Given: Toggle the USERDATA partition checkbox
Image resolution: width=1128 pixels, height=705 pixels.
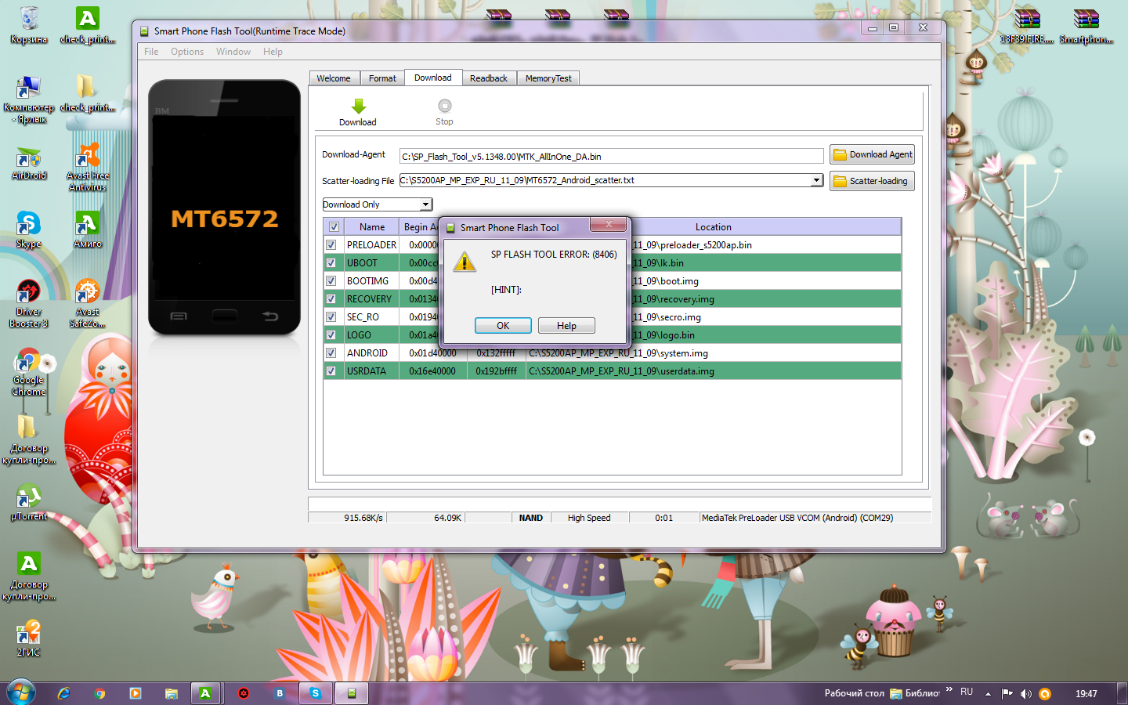Looking at the screenshot, I should (331, 371).
